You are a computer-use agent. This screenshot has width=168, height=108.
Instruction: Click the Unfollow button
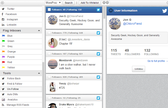[139, 69]
